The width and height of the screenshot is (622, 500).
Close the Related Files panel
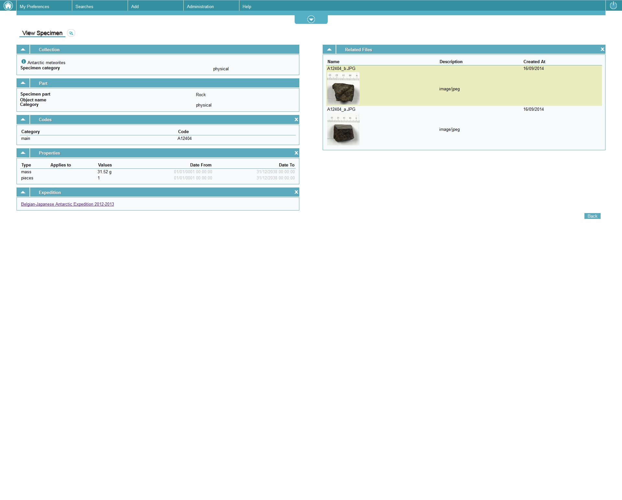pos(602,49)
